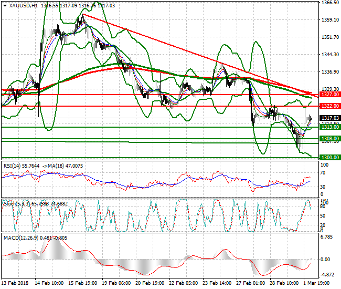Click the 28 Feb 10:00 time label

click(x=284, y=283)
